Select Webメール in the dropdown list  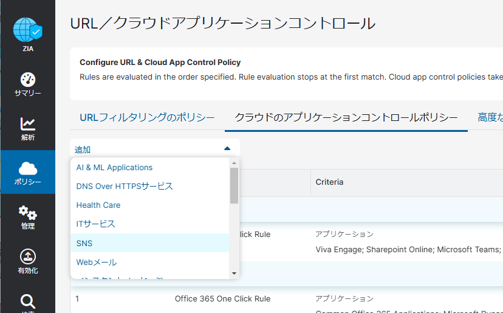tap(150, 263)
